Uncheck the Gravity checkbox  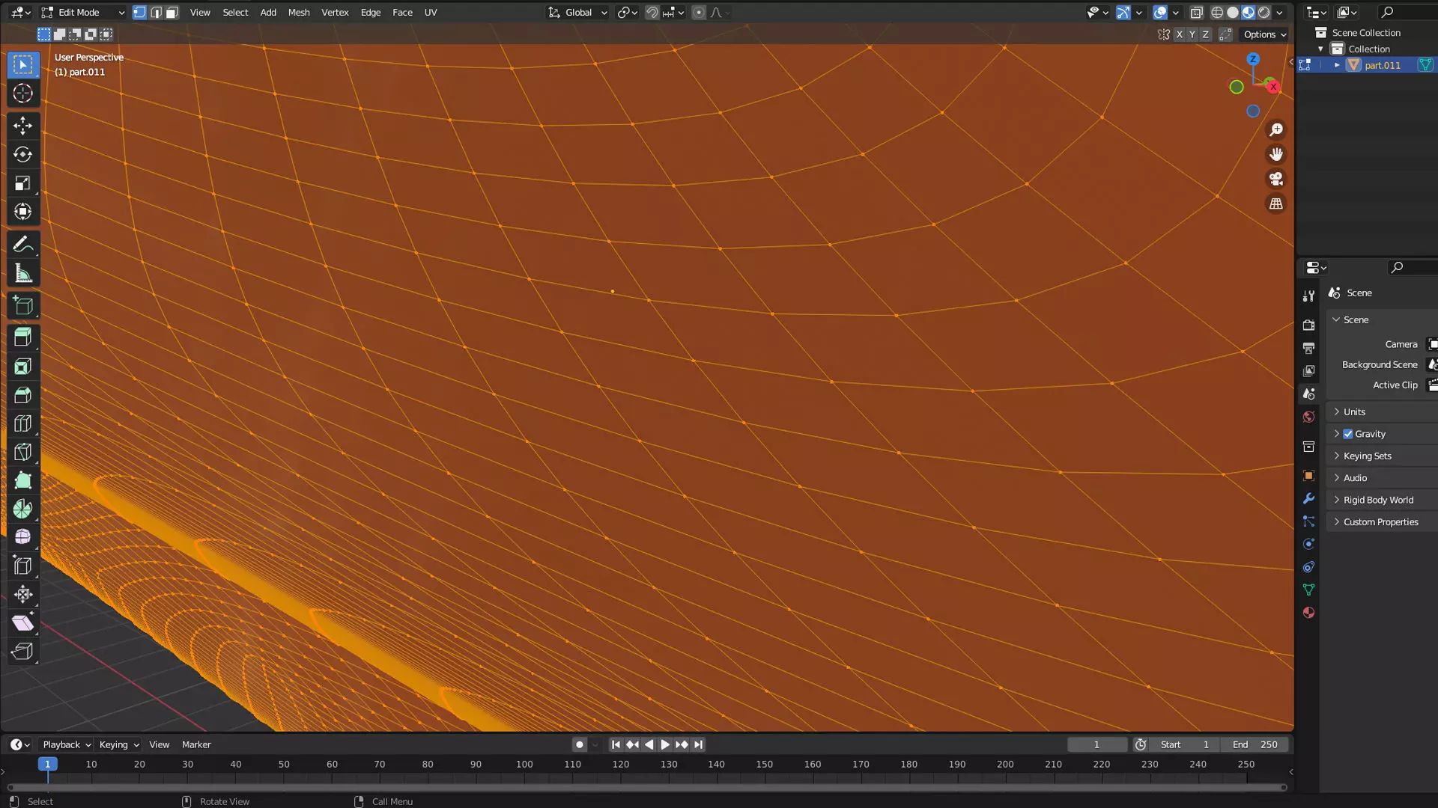pos(1347,434)
